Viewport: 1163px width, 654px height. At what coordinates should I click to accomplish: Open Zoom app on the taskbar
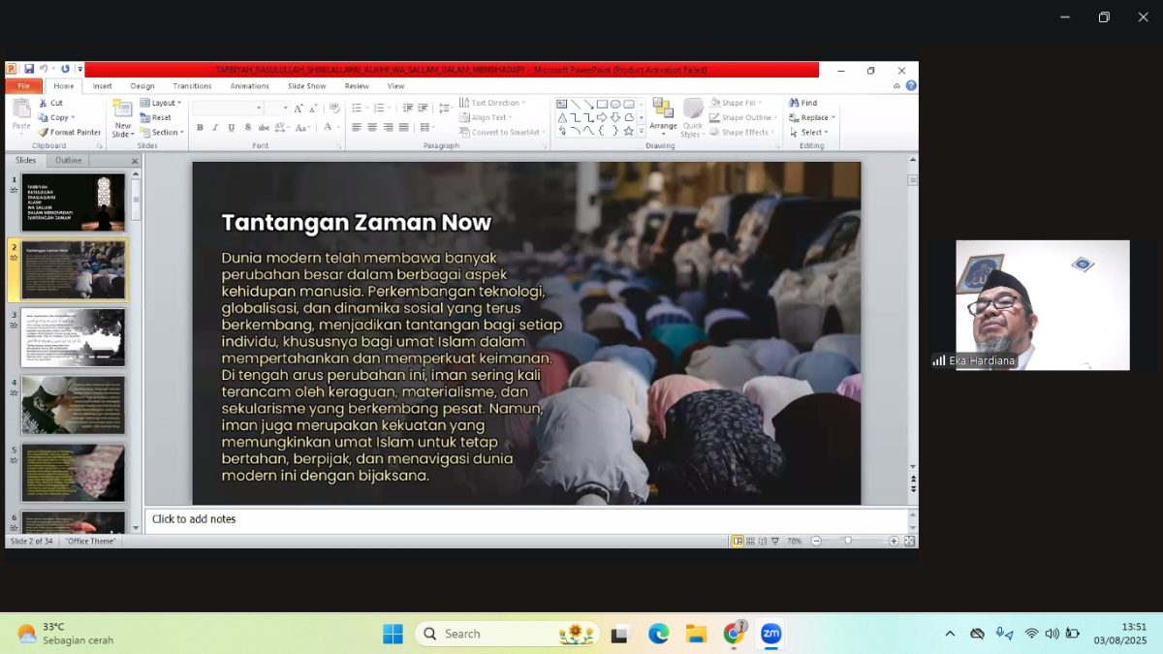coord(770,634)
